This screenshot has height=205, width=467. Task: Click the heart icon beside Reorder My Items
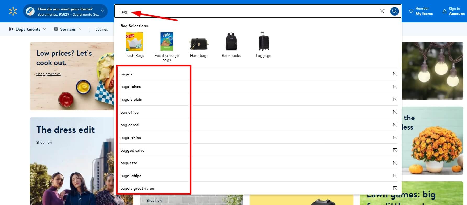[x=411, y=11]
